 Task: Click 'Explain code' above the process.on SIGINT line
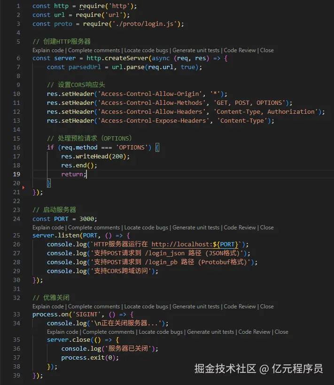click(x=48, y=306)
